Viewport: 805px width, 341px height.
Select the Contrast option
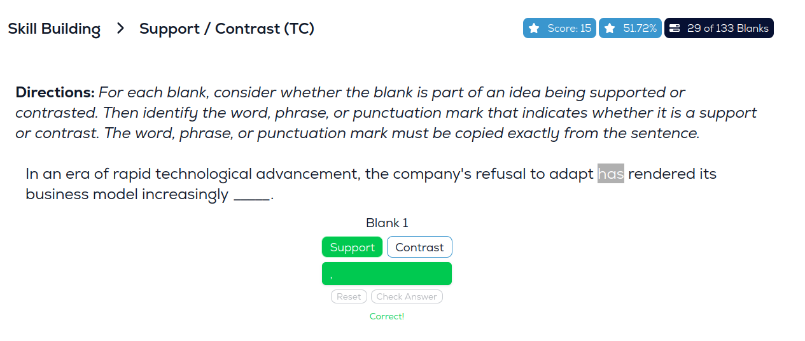click(419, 247)
